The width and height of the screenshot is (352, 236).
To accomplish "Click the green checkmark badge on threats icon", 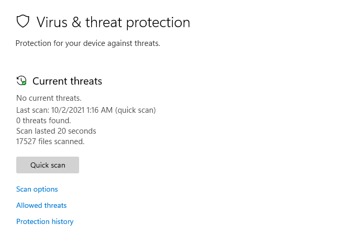I will pyautogui.click(x=24, y=83).
